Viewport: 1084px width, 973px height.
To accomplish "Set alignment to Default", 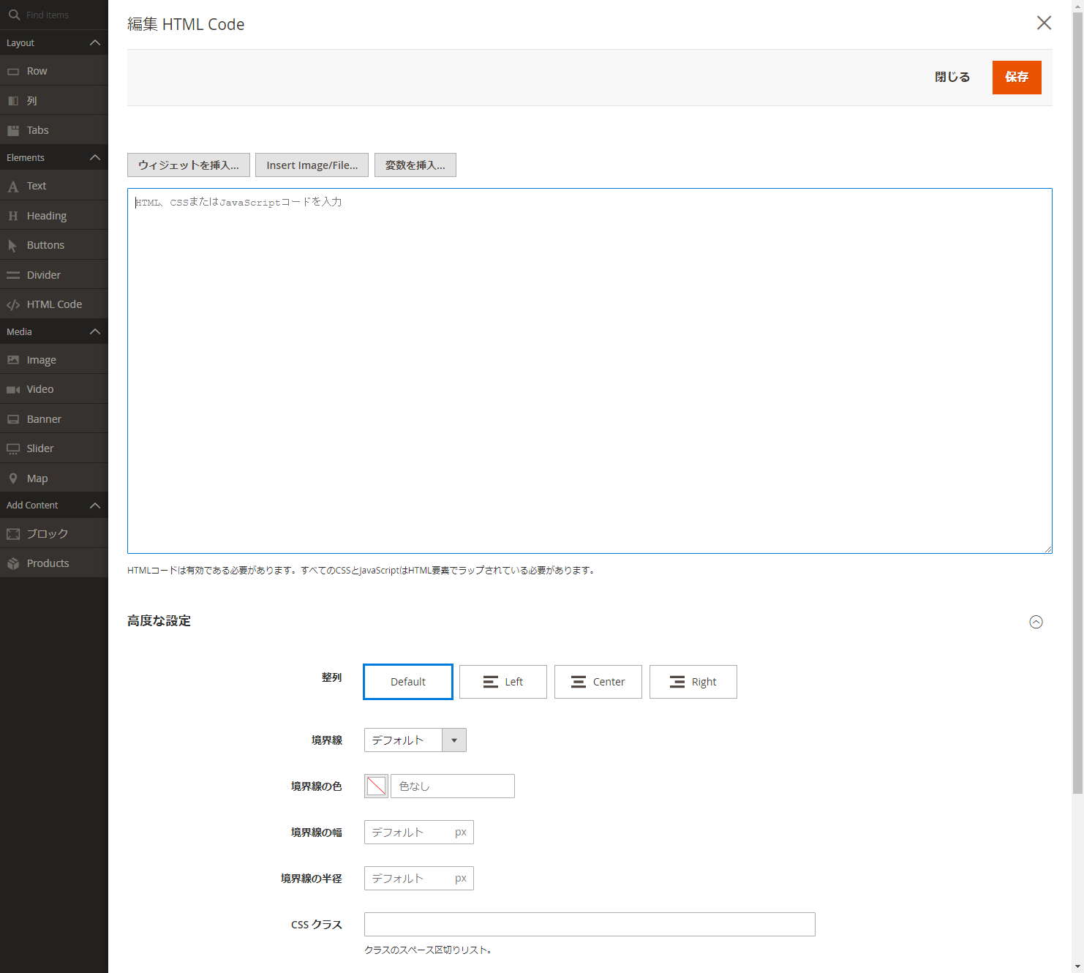I will click(x=407, y=682).
